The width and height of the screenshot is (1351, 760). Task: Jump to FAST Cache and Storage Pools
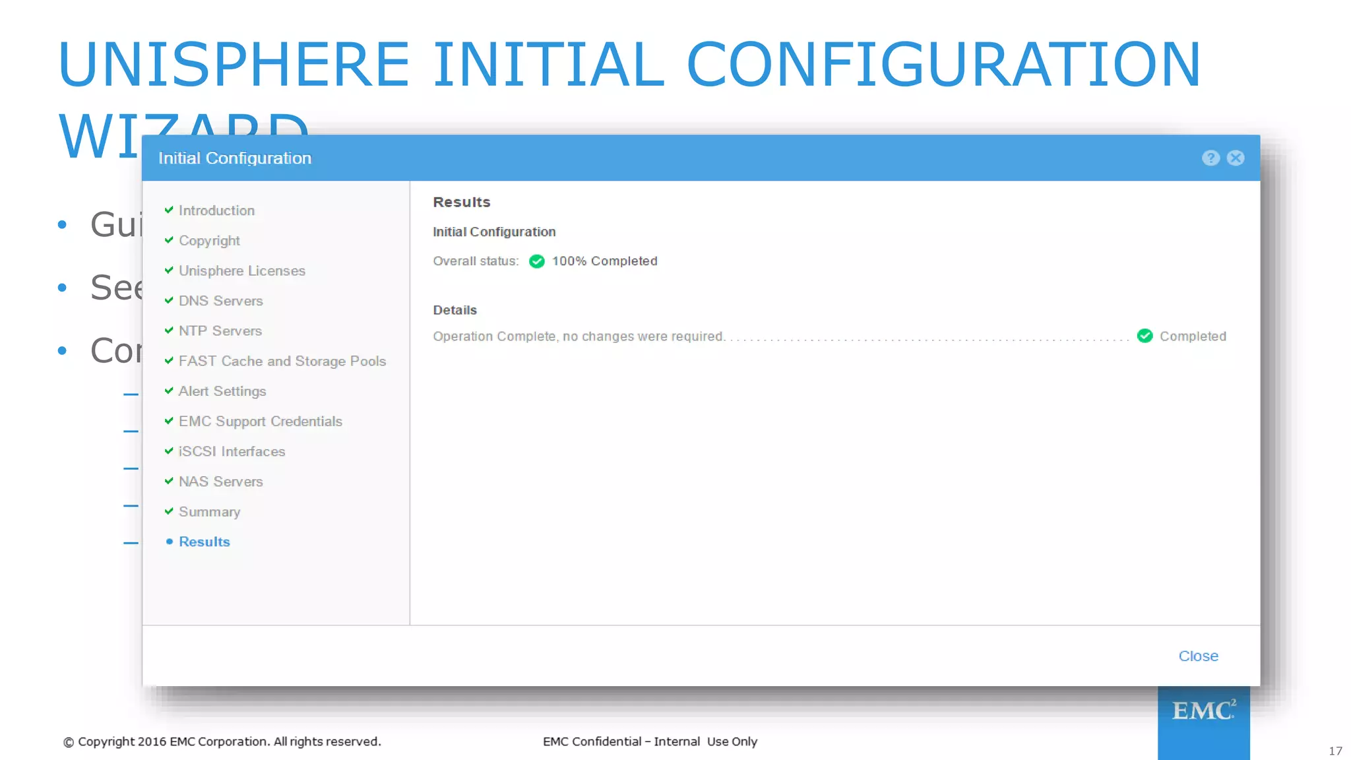(282, 361)
